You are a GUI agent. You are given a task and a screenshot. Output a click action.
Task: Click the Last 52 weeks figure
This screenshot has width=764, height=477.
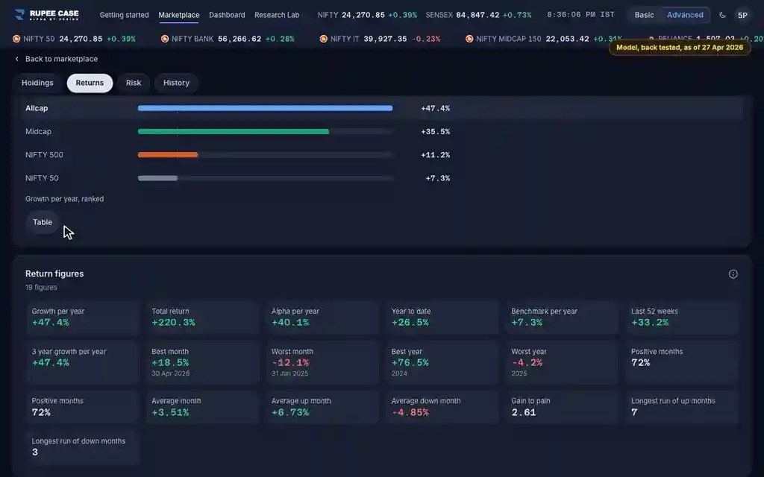[682, 318]
